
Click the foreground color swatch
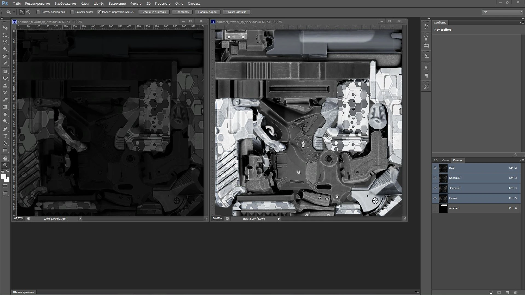[x=4, y=177]
